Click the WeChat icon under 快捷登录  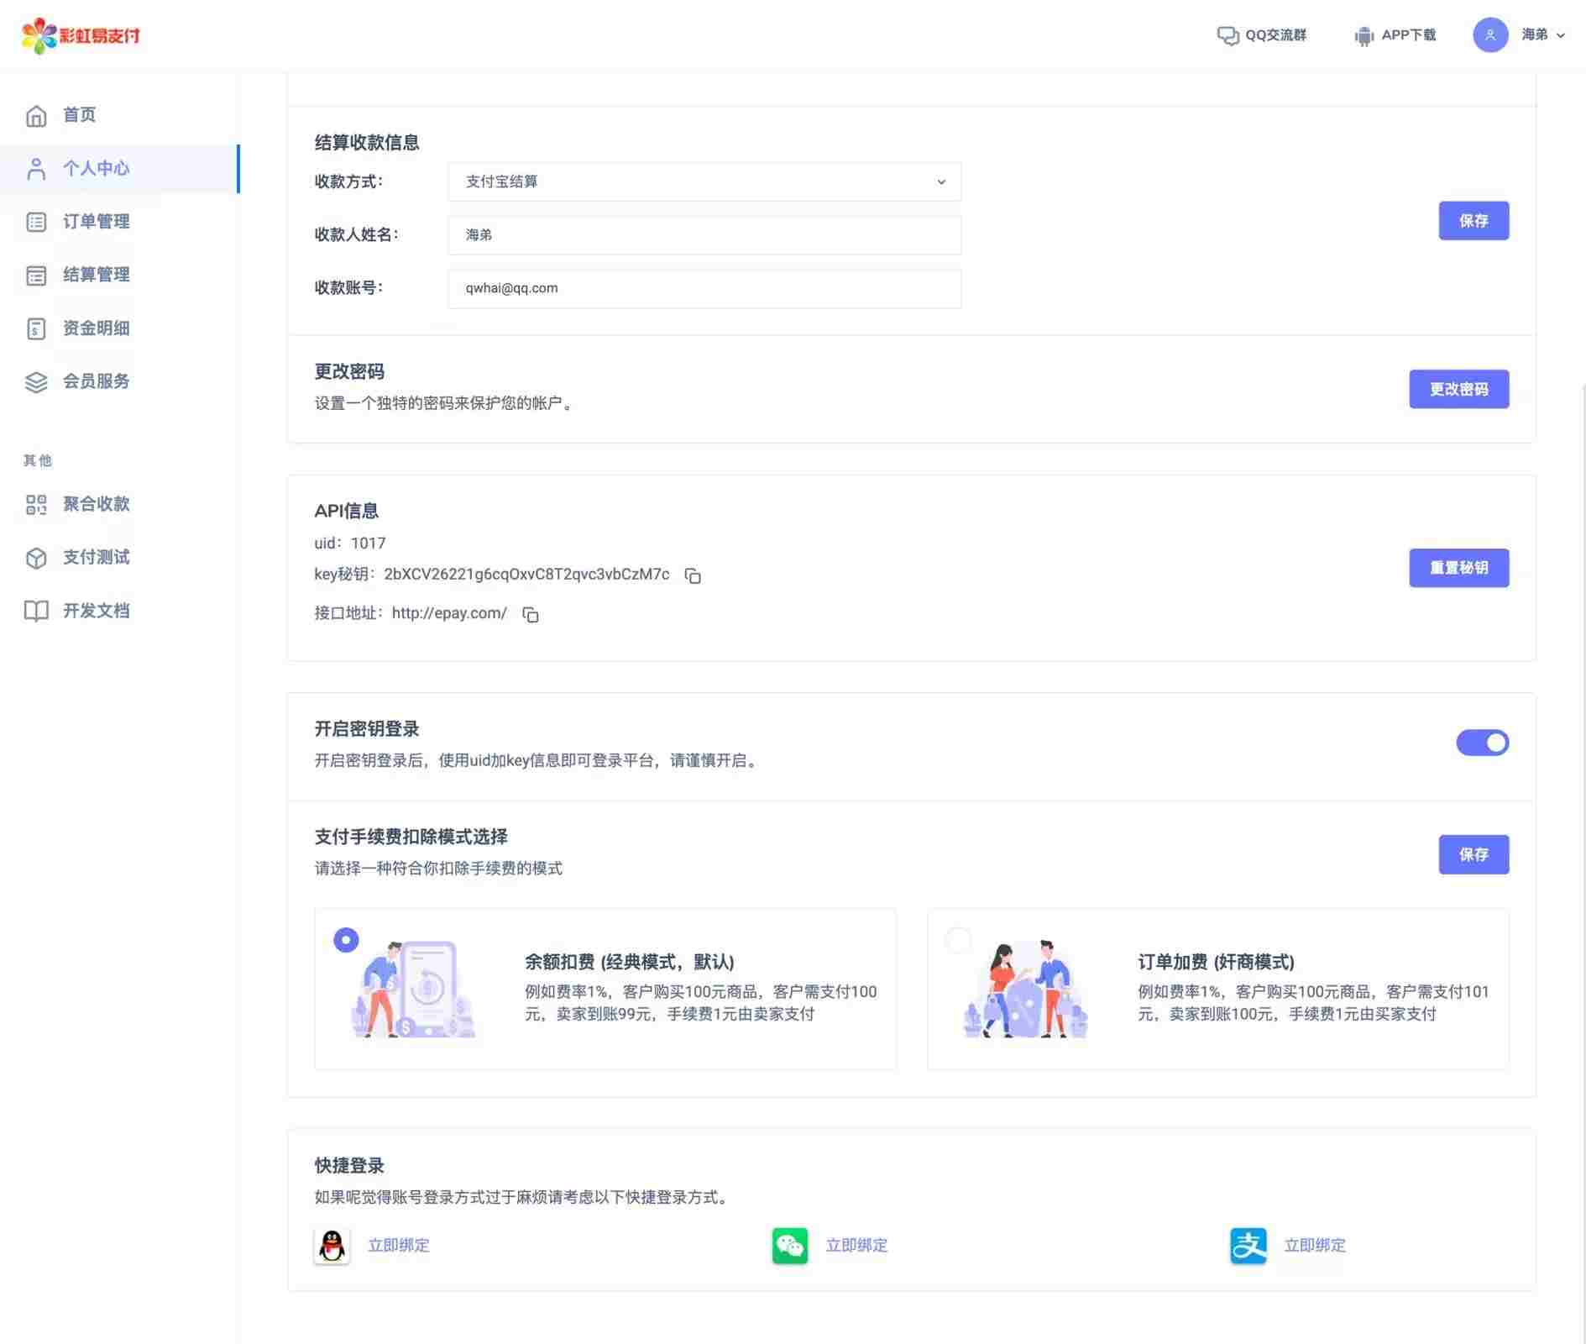[789, 1246]
